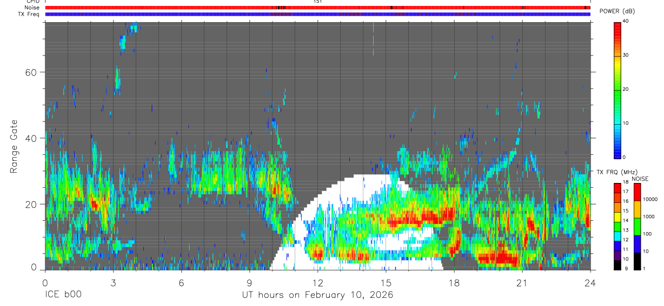664x306 pixels.
Task: Pick the green 100-1000 noise swatch
Action: (637, 227)
